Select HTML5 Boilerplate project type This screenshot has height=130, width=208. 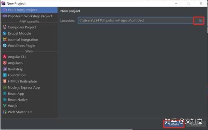click(x=29, y=81)
